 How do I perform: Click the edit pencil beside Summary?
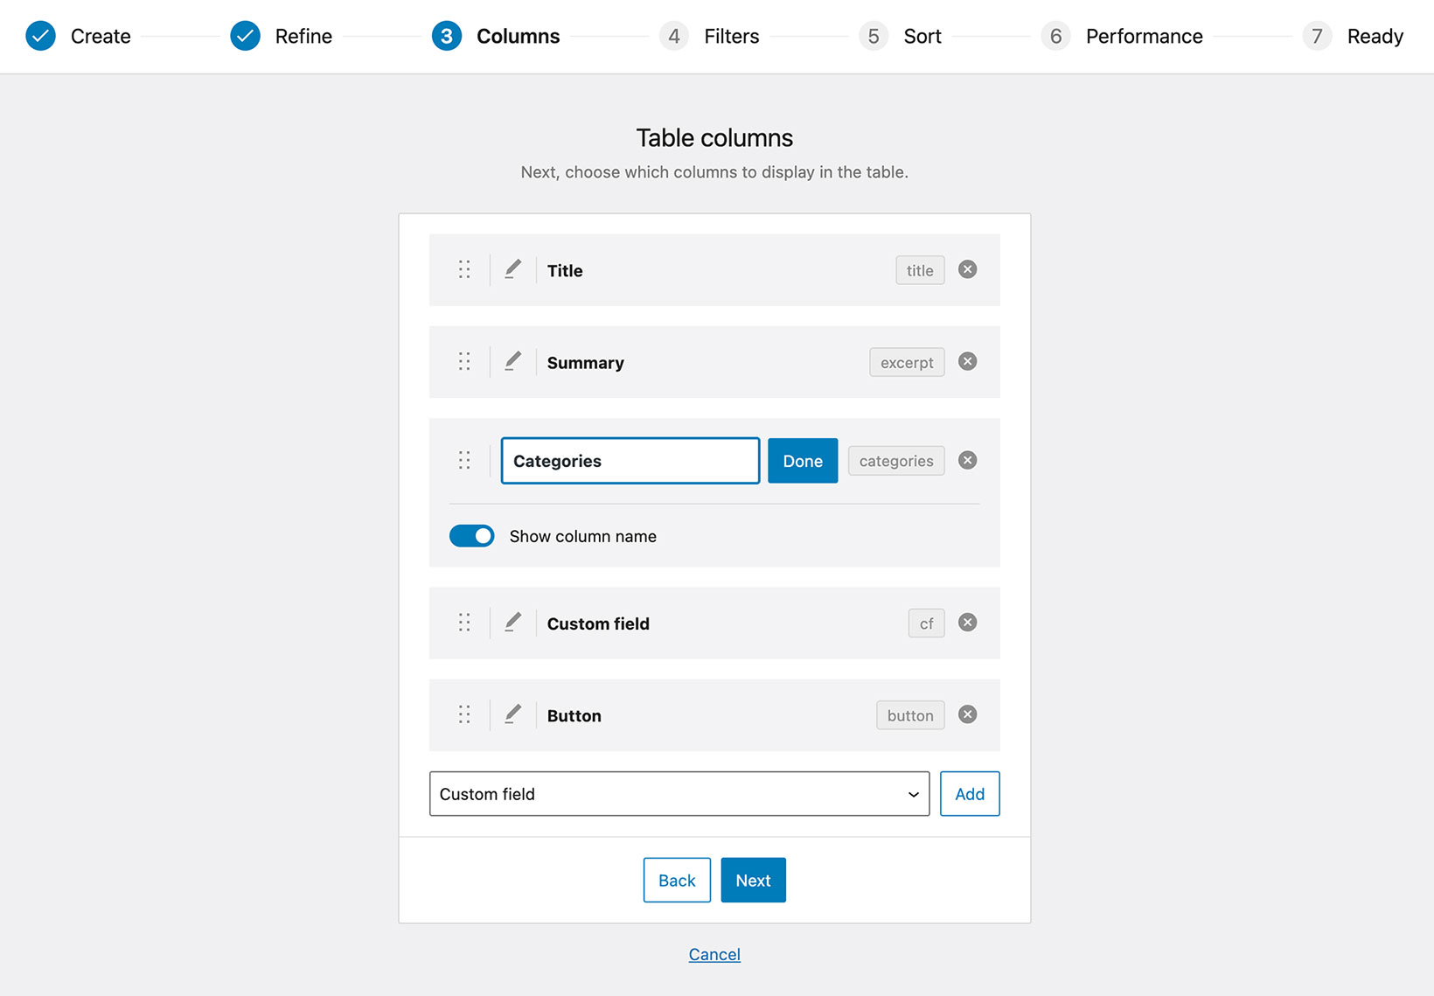point(512,361)
